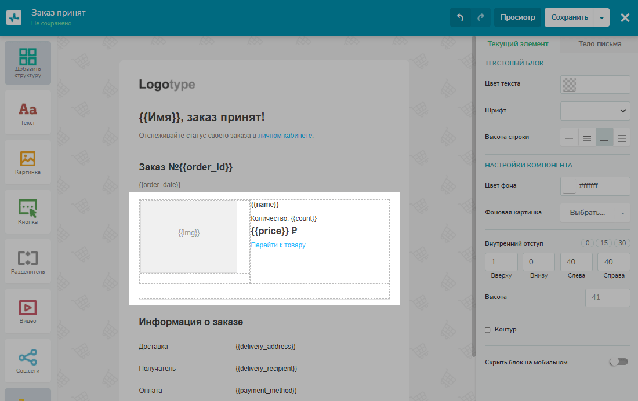Enable the Контур checkbox

pos(488,330)
